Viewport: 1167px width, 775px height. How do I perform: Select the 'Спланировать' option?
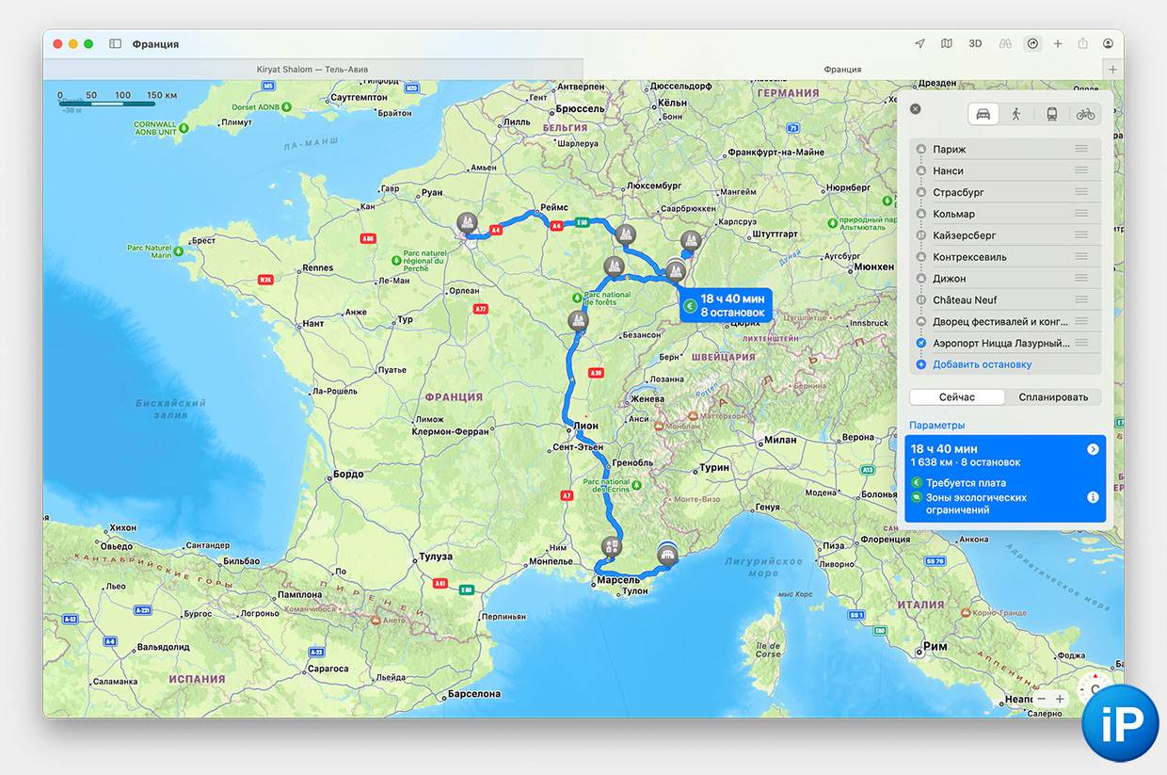pyautogui.click(x=1052, y=397)
